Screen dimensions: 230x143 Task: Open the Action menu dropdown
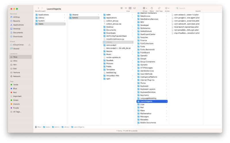167,8
